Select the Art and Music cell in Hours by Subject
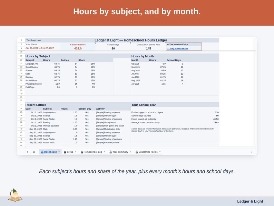Screen dimensions: 274x206 pos(31,81)
